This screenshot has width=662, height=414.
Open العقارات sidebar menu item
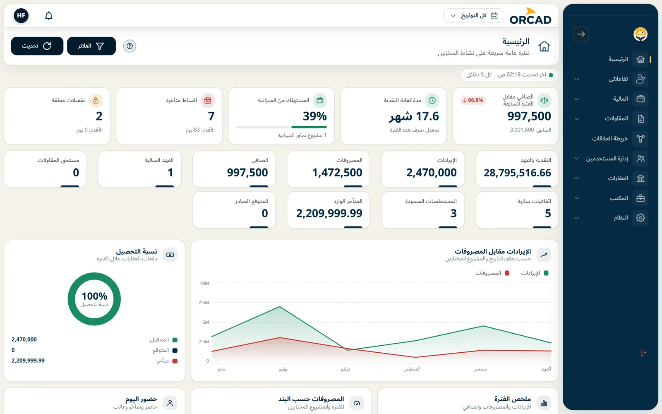[x=611, y=178]
